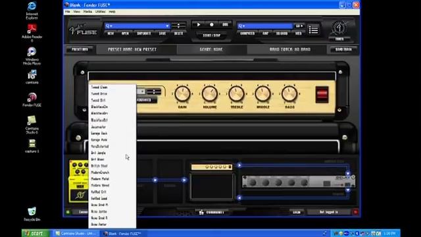
Task: Open the View menu
Action: (77, 12)
